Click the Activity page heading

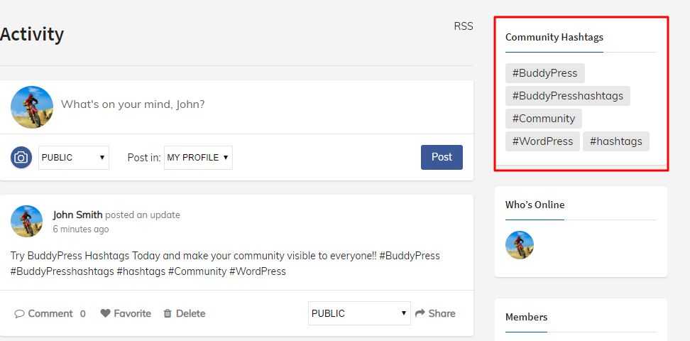coord(32,34)
